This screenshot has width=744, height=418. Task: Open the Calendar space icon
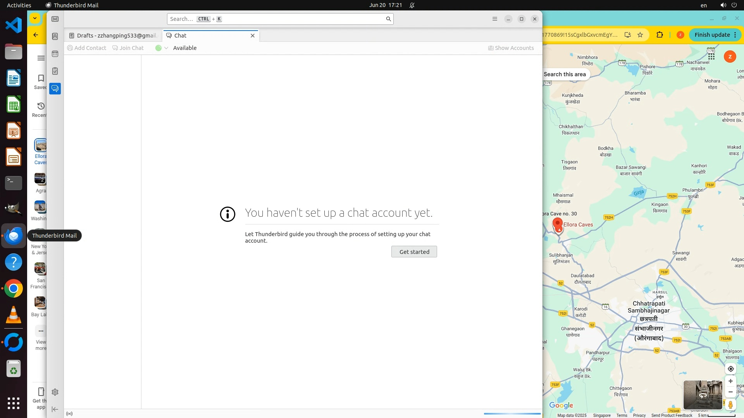tap(55, 54)
